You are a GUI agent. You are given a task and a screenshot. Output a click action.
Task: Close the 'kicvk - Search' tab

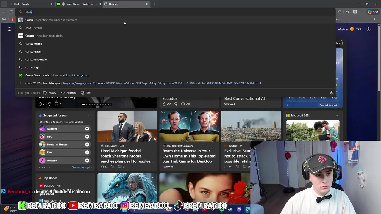(x=52, y=4)
